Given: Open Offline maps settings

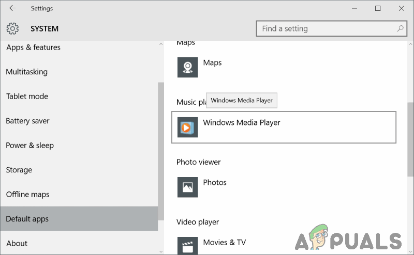Looking at the screenshot, I should [27, 195].
